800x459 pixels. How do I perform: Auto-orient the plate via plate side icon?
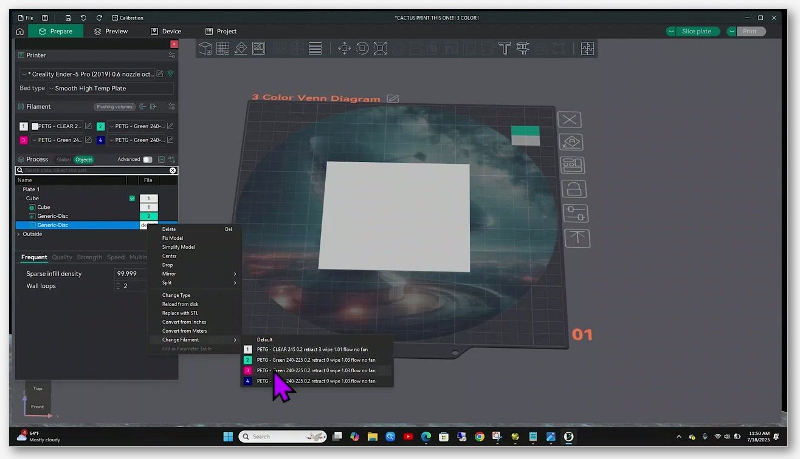571,142
